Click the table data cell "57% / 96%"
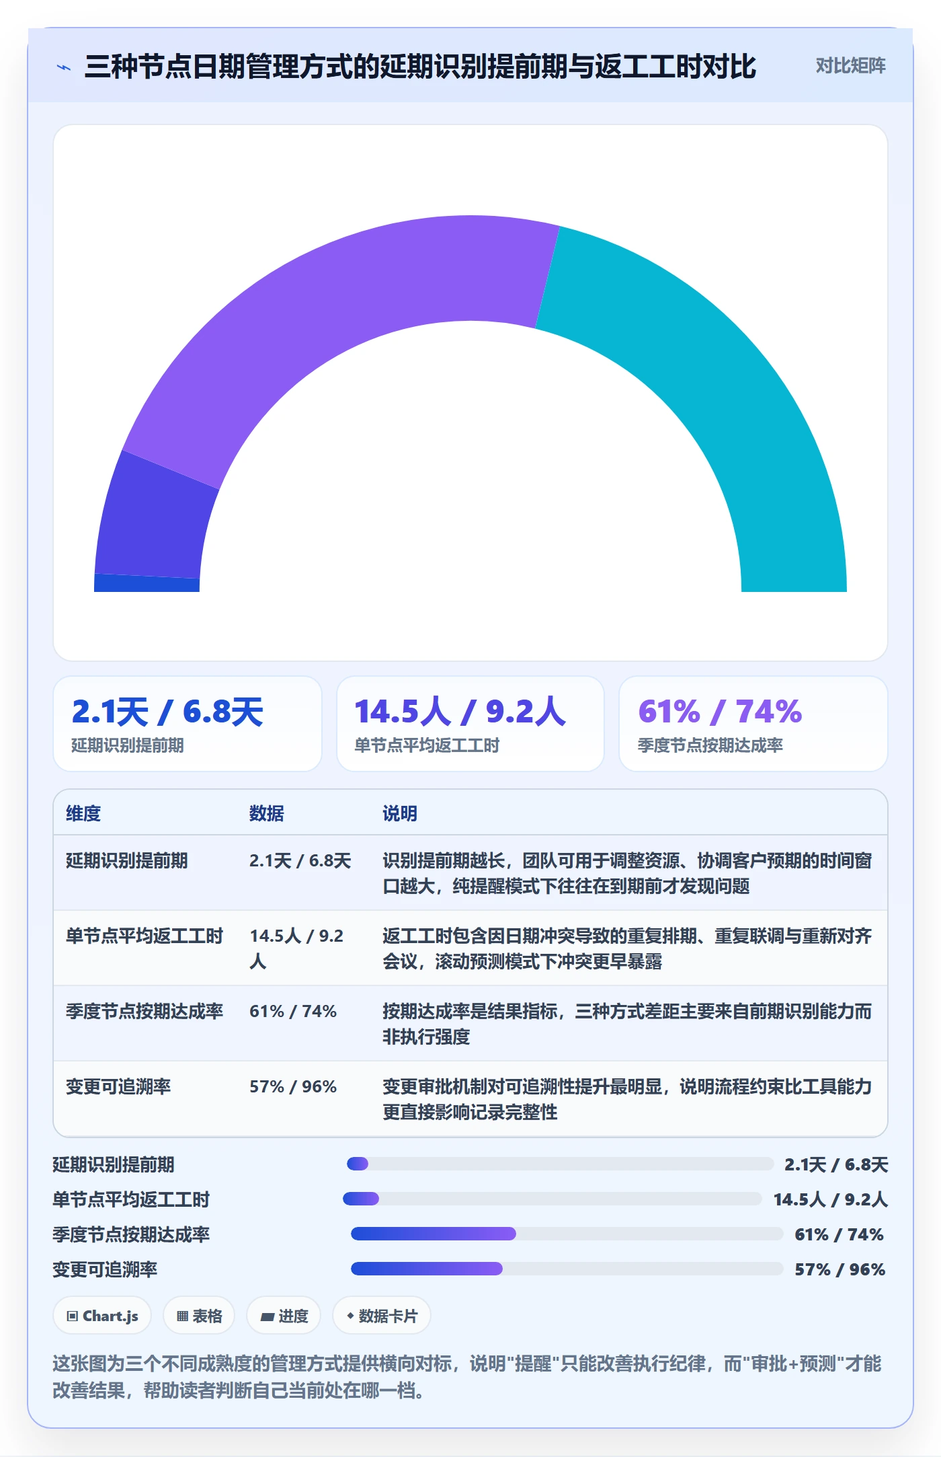Viewport: 941px width, 1457px height. point(293,1086)
